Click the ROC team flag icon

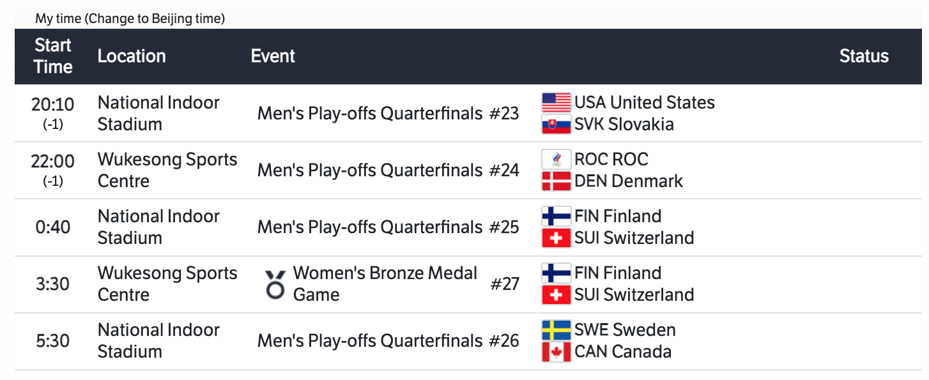coord(556,160)
